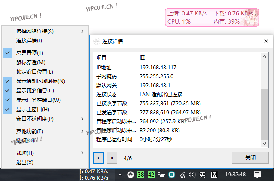Viewport: 274px width, 181px height.
Task: Click the traffic monitor pulse tray icon
Action: point(131,175)
